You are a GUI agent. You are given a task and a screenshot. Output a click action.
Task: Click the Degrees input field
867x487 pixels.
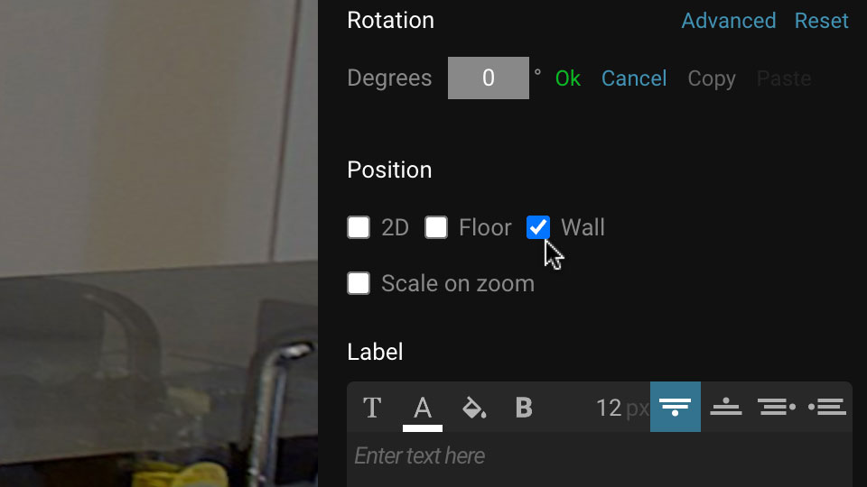[489, 78]
